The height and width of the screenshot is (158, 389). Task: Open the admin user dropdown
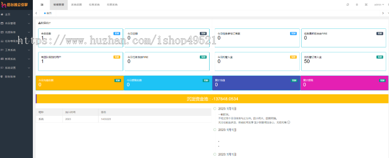pyautogui.click(x=379, y=5)
